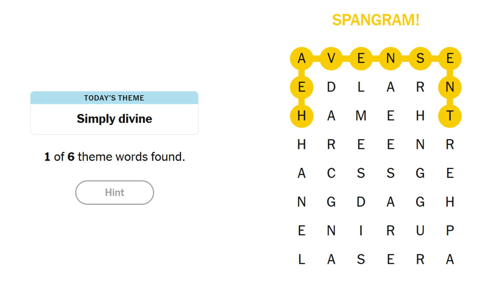Select the highlighted letter V in the spangram
Viewport: 504px width, 283px height.
331,59
